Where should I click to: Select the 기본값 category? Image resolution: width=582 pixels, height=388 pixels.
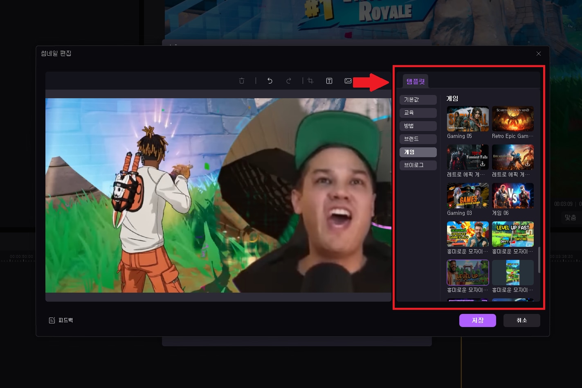click(x=418, y=99)
